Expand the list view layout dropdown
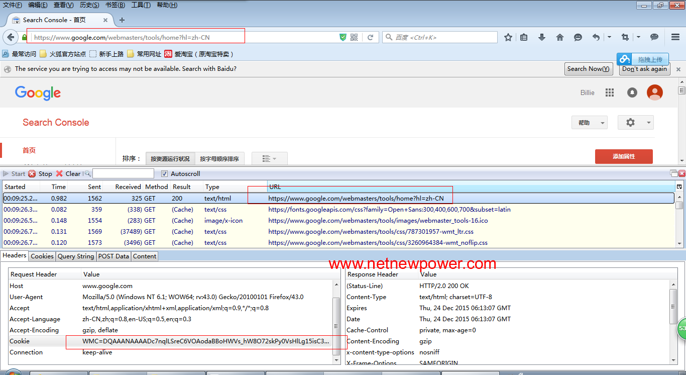Viewport: 686px width, 375px height. click(x=269, y=159)
